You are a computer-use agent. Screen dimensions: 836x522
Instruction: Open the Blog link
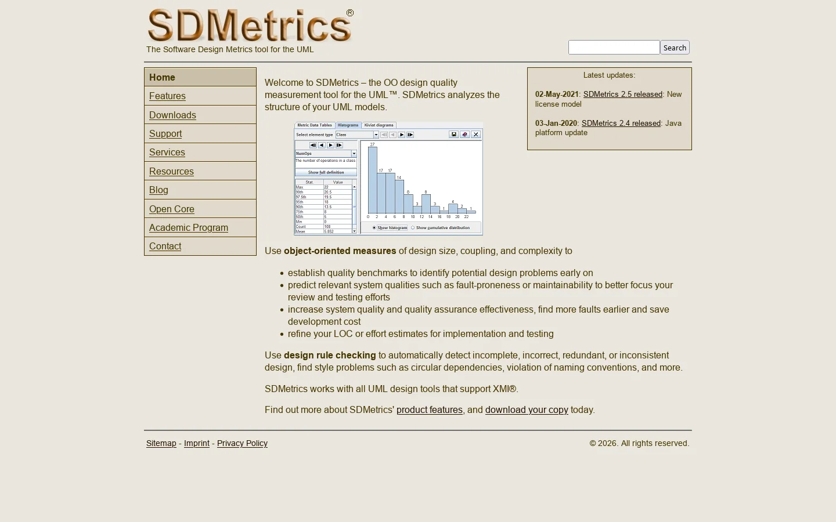click(x=158, y=190)
